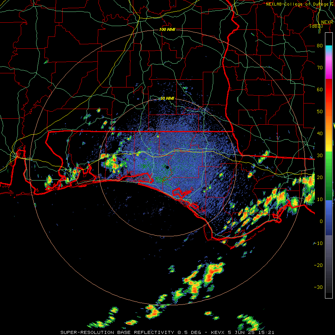Screen dimensions: 335x335
Task: Click the -20 value on the dBZ scale
Action: pos(318,265)
